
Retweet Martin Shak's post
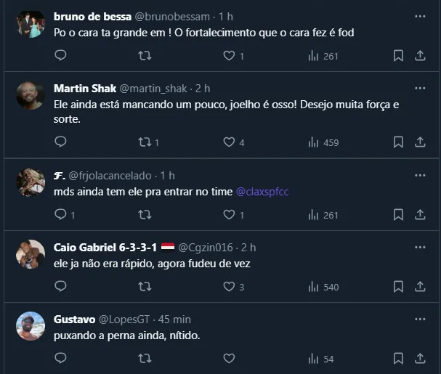[145, 142]
